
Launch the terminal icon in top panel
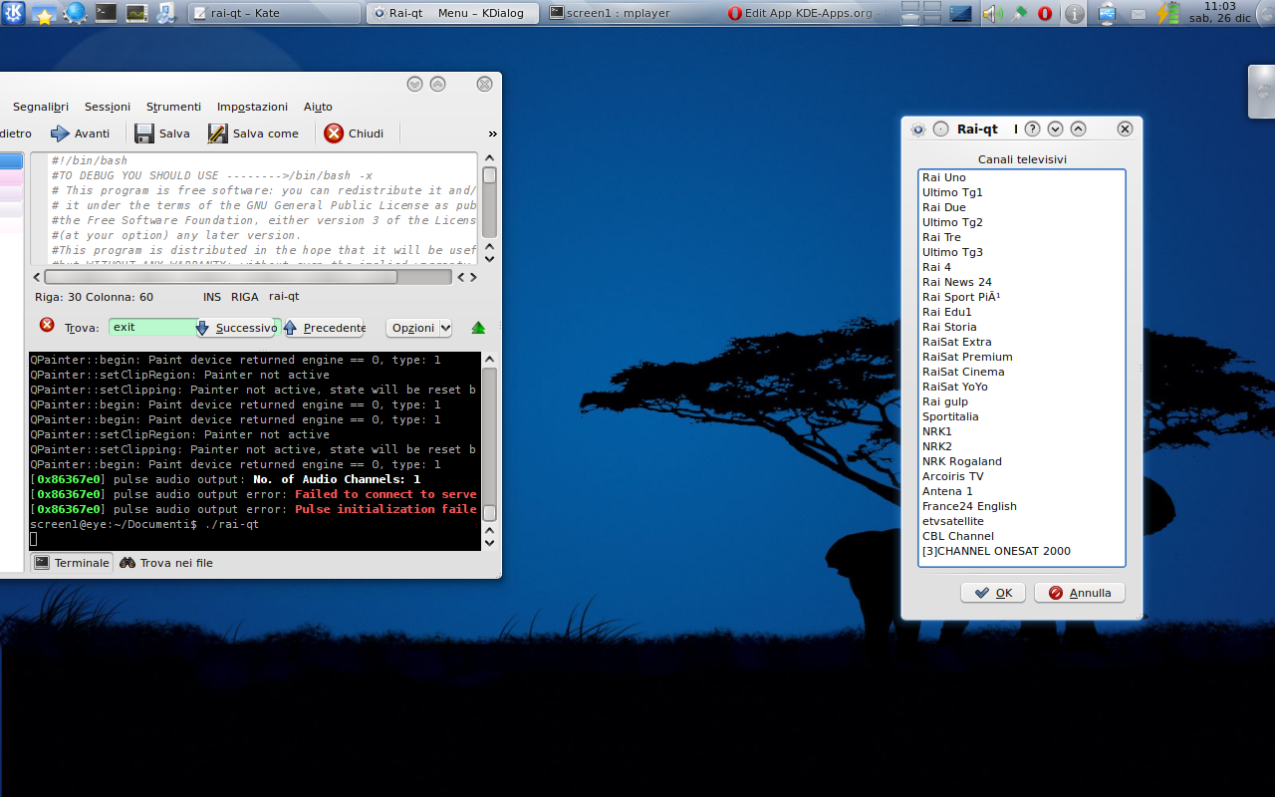[106, 14]
